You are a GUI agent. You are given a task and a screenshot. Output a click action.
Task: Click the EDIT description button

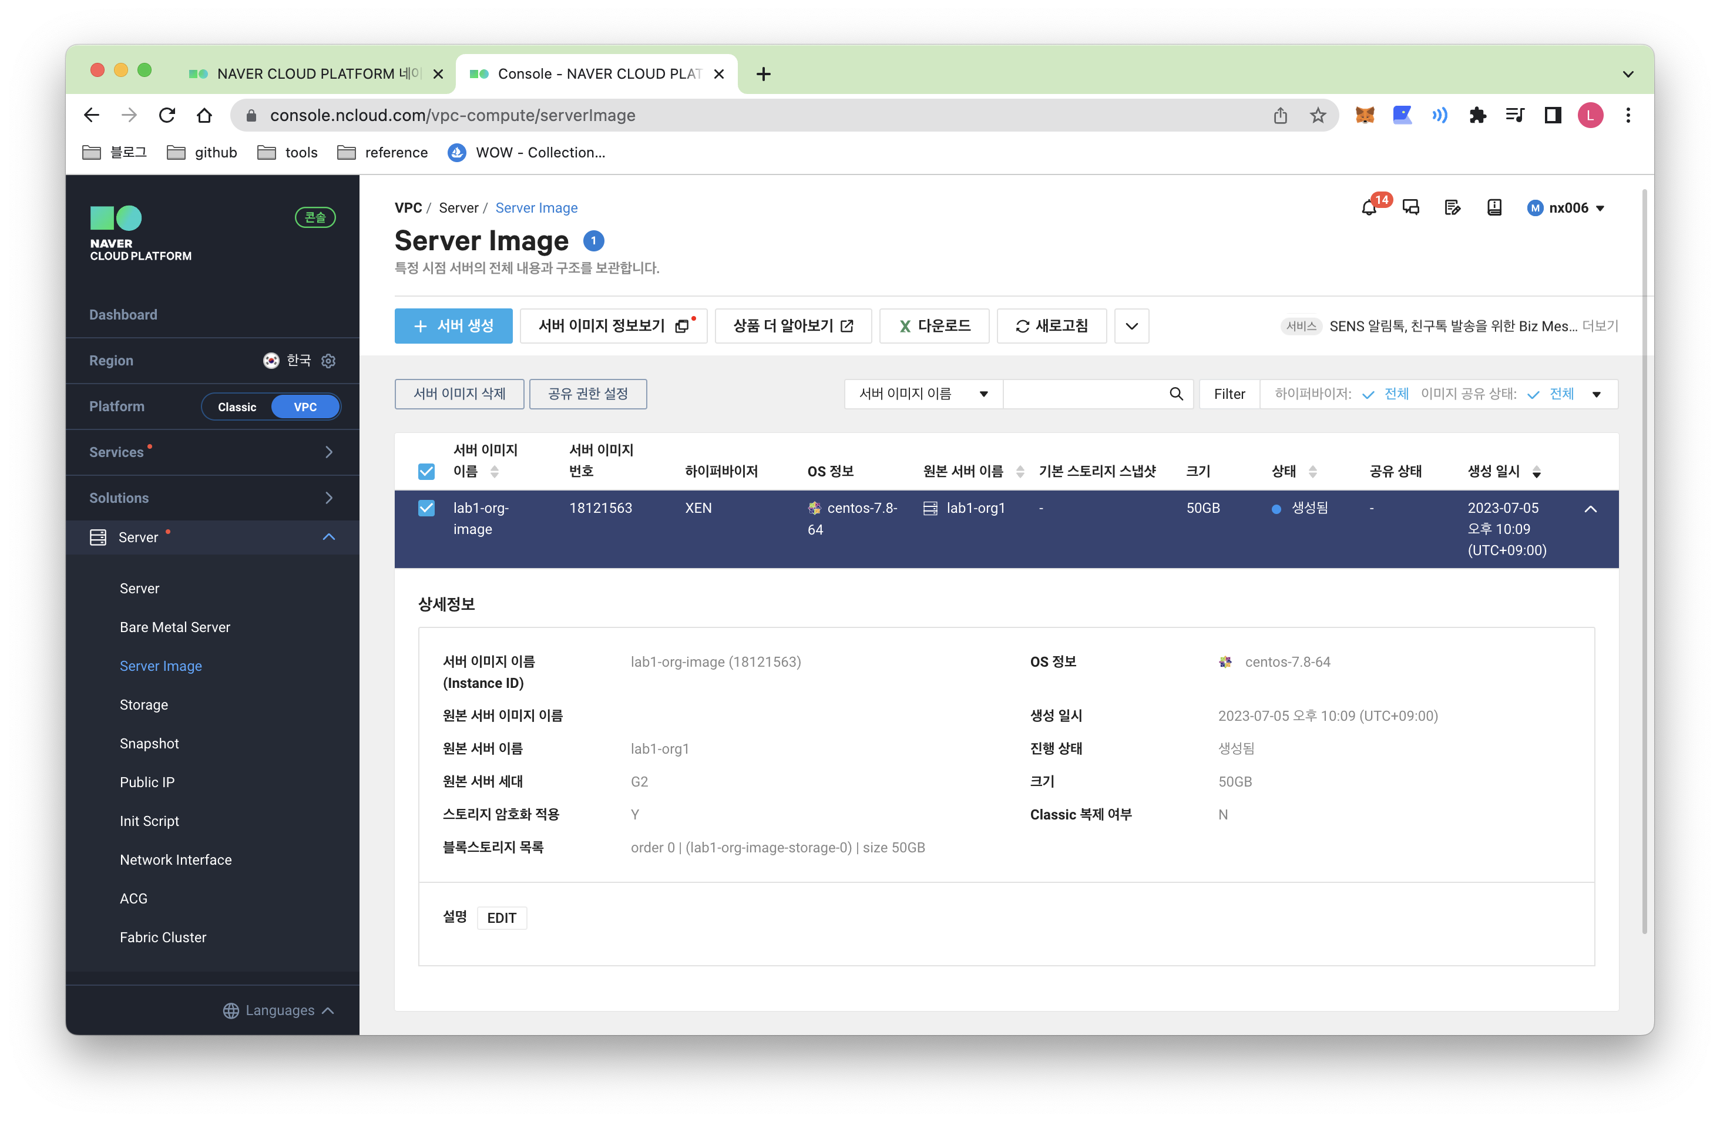501,918
